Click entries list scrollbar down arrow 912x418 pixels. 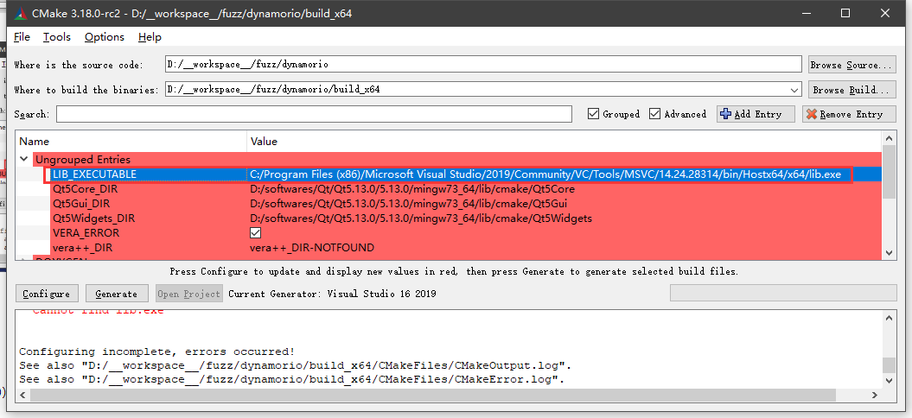tap(889, 252)
